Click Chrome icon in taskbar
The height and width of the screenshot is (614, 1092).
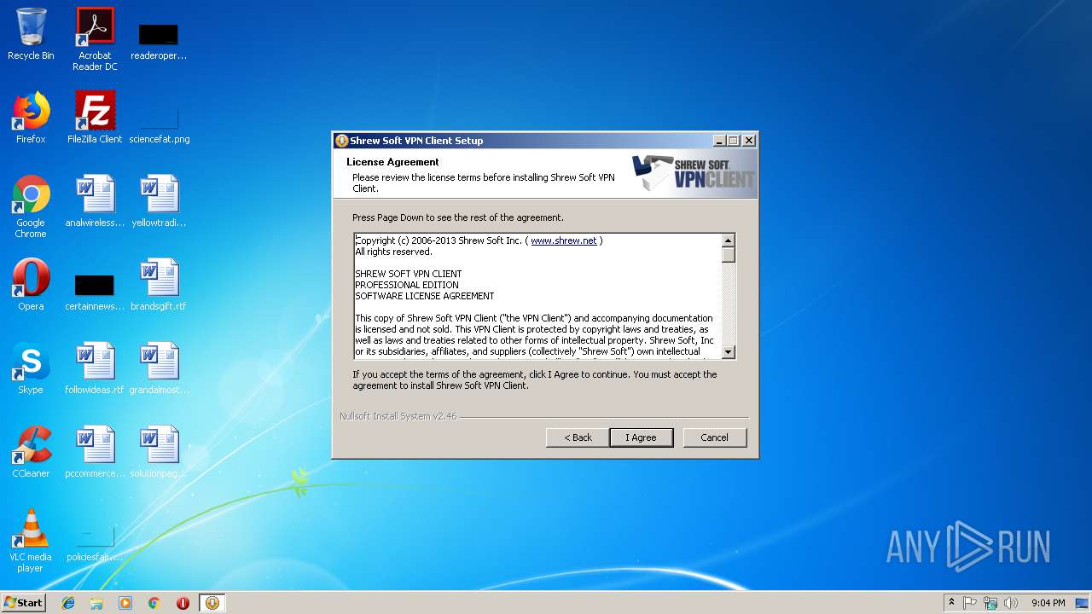click(x=154, y=603)
